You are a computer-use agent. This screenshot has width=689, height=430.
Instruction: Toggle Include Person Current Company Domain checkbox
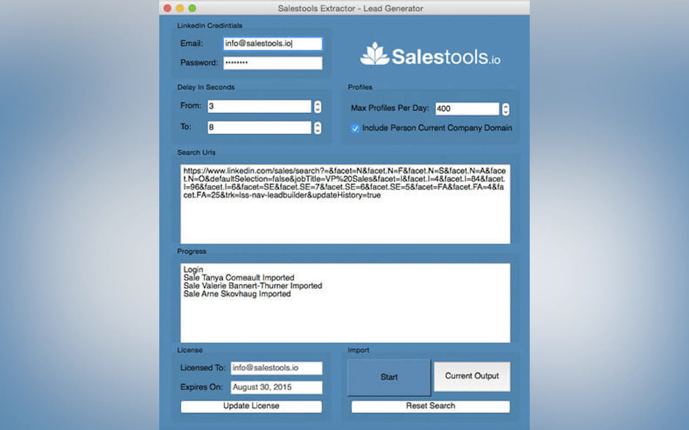[355, 129]
